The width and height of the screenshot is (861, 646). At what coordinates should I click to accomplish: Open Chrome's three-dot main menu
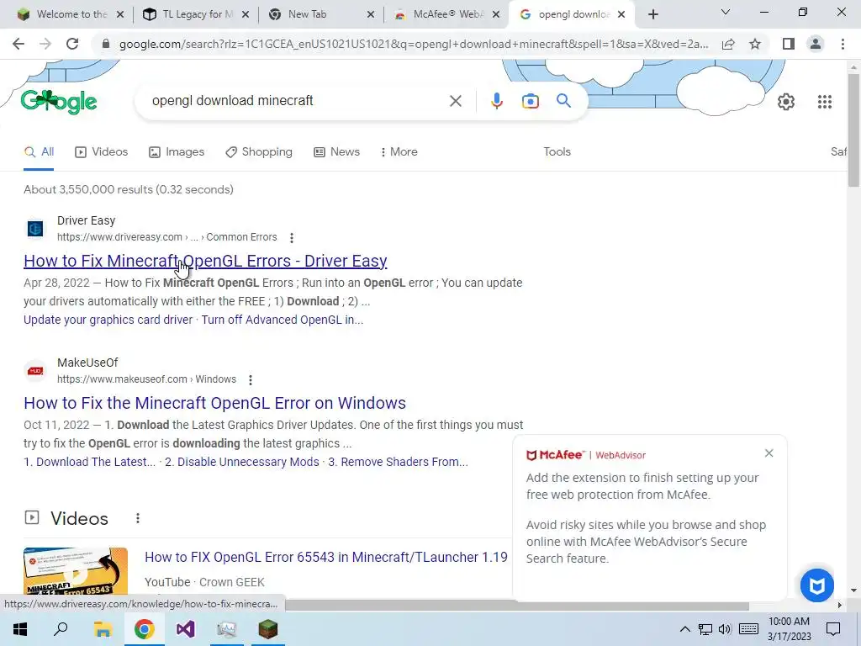843,44
